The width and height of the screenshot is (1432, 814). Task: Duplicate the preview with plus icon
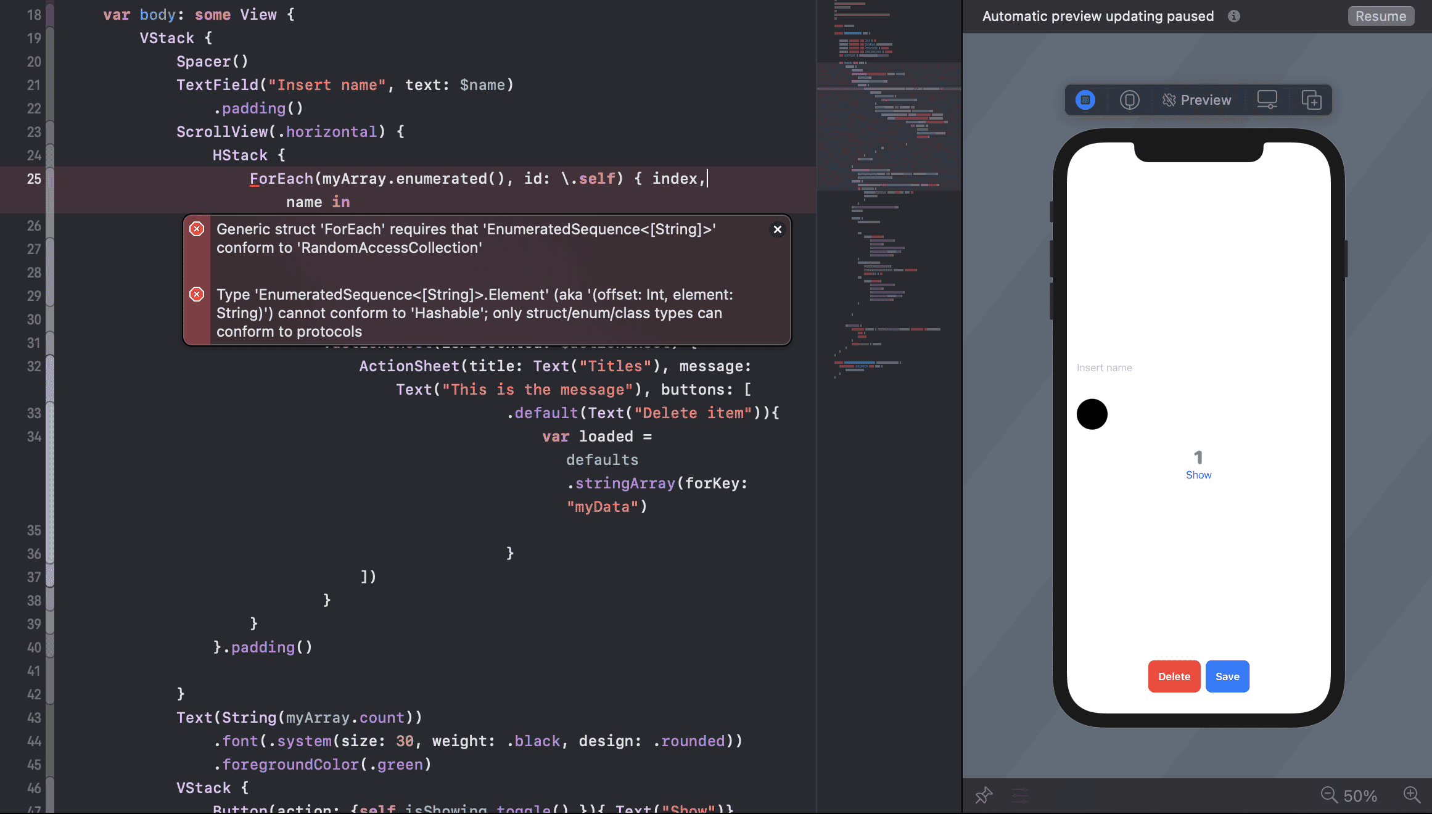1311,100
